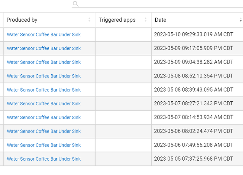This screenshot has width=243, height=175.
Task: Open Water Sensor link dated 2023-05-08 08:52 PM
Action: (44, 76)
